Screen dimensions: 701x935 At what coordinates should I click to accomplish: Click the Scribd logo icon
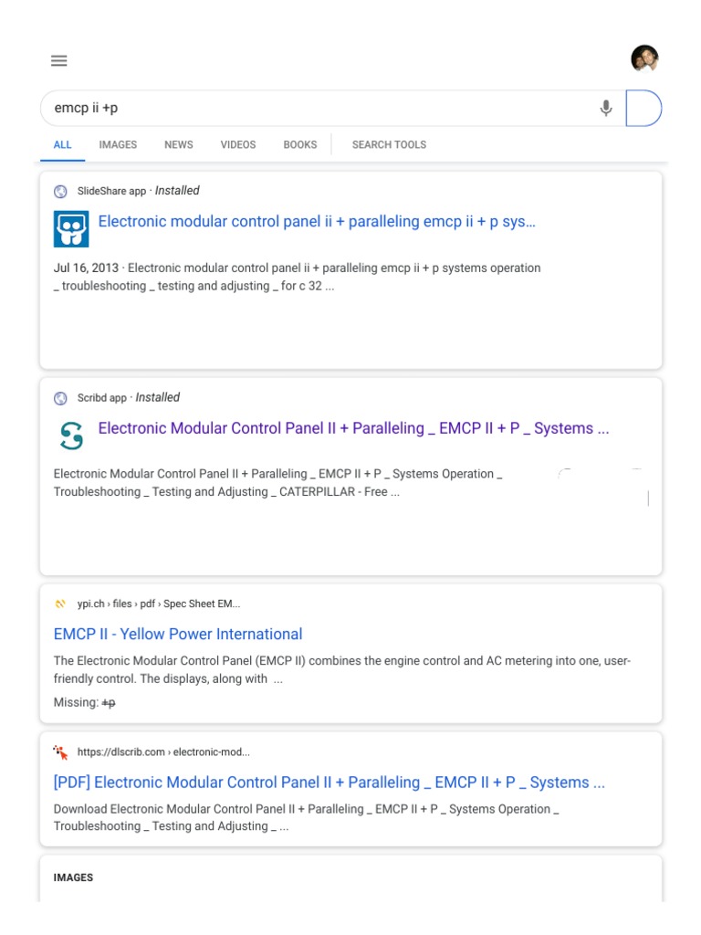click(x=71, y=436)
